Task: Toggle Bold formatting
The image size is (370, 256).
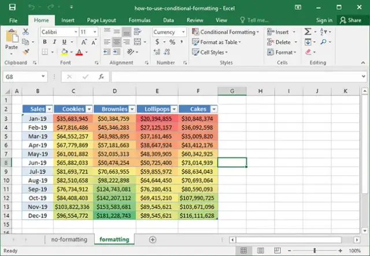Action: [45, 42]
